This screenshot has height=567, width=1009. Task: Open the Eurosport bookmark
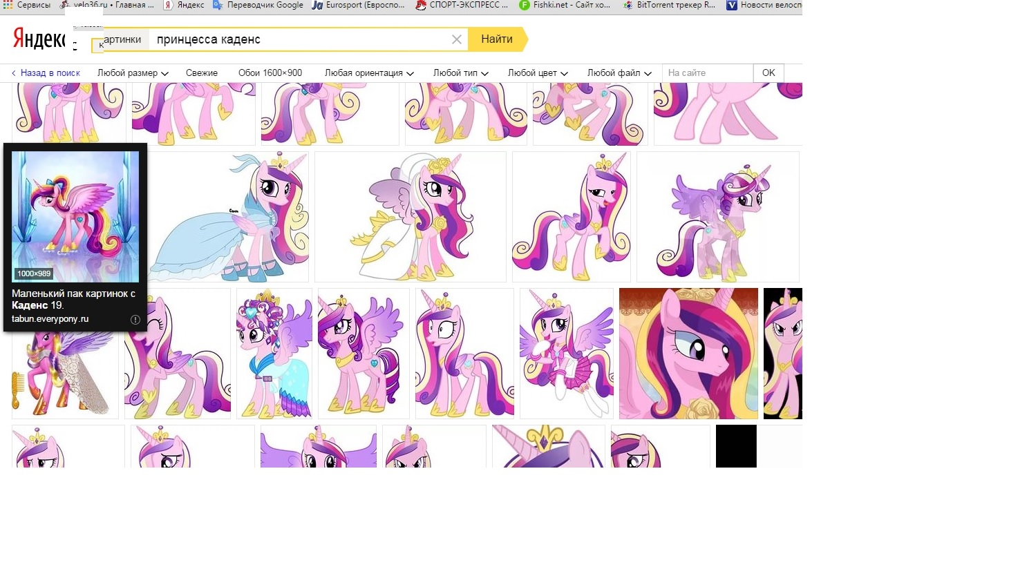pos(359,5)
